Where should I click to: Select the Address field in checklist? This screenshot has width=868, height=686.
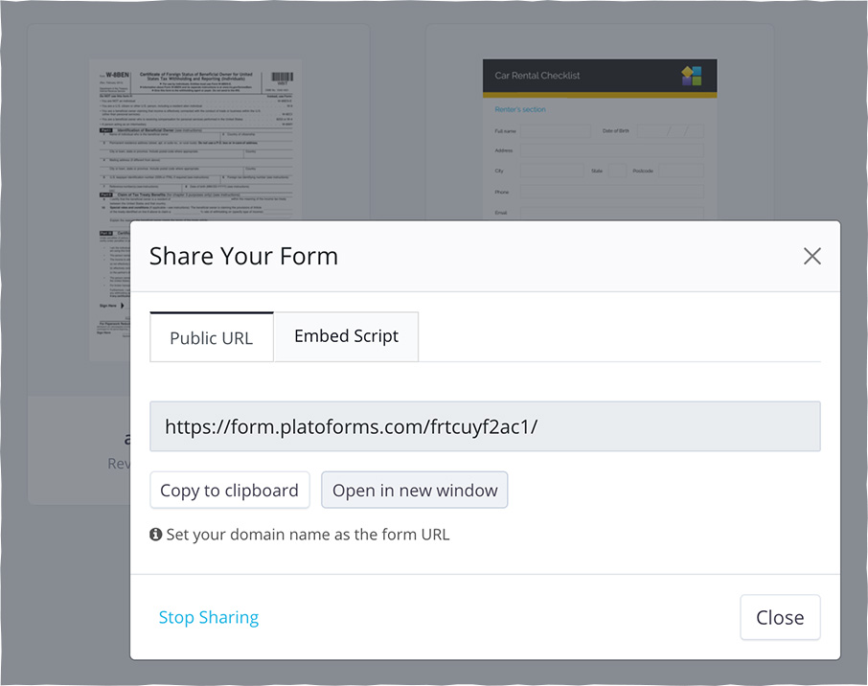(x=611, y=150)
